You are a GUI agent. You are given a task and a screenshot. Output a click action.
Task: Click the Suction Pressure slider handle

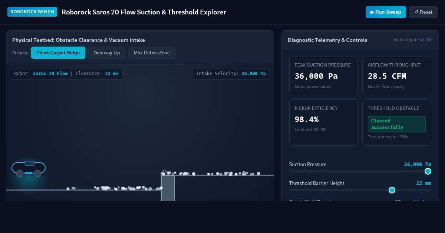pyautogui.click(x=428, y=171)
